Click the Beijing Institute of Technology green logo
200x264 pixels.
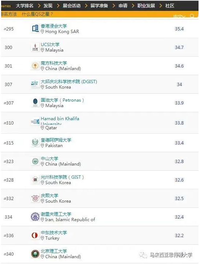point(35,254)
